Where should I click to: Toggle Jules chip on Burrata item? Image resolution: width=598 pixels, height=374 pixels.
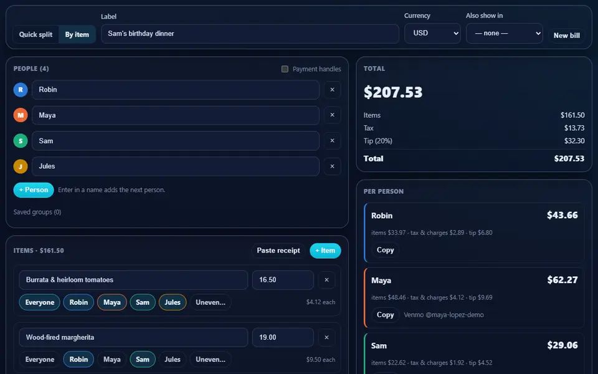173,302
